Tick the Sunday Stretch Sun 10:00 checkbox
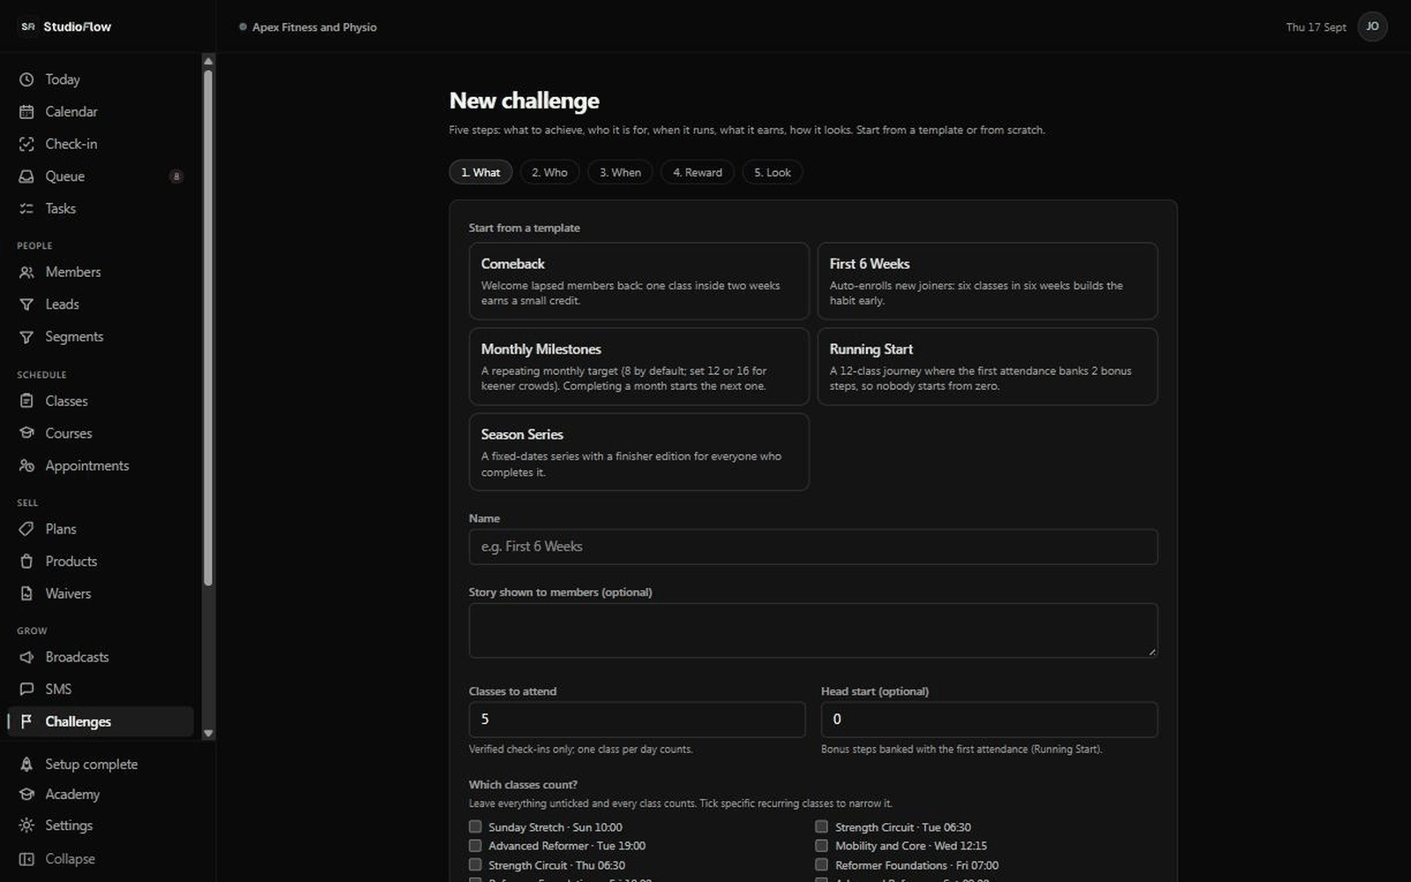 [475, 826]
